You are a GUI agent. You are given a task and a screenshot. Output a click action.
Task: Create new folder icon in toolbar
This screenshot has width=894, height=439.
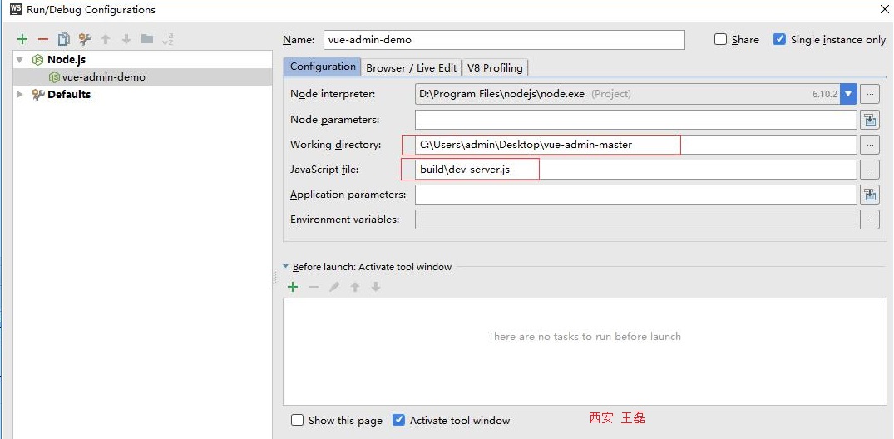click(147, 39)
